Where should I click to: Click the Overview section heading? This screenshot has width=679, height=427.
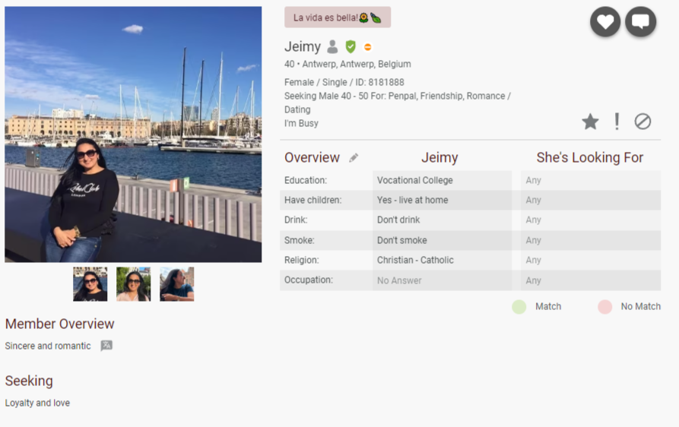(x=312, y=158)
